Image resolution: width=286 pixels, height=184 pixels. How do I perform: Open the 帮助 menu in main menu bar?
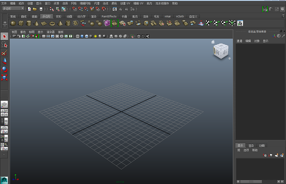click(175, 3)
